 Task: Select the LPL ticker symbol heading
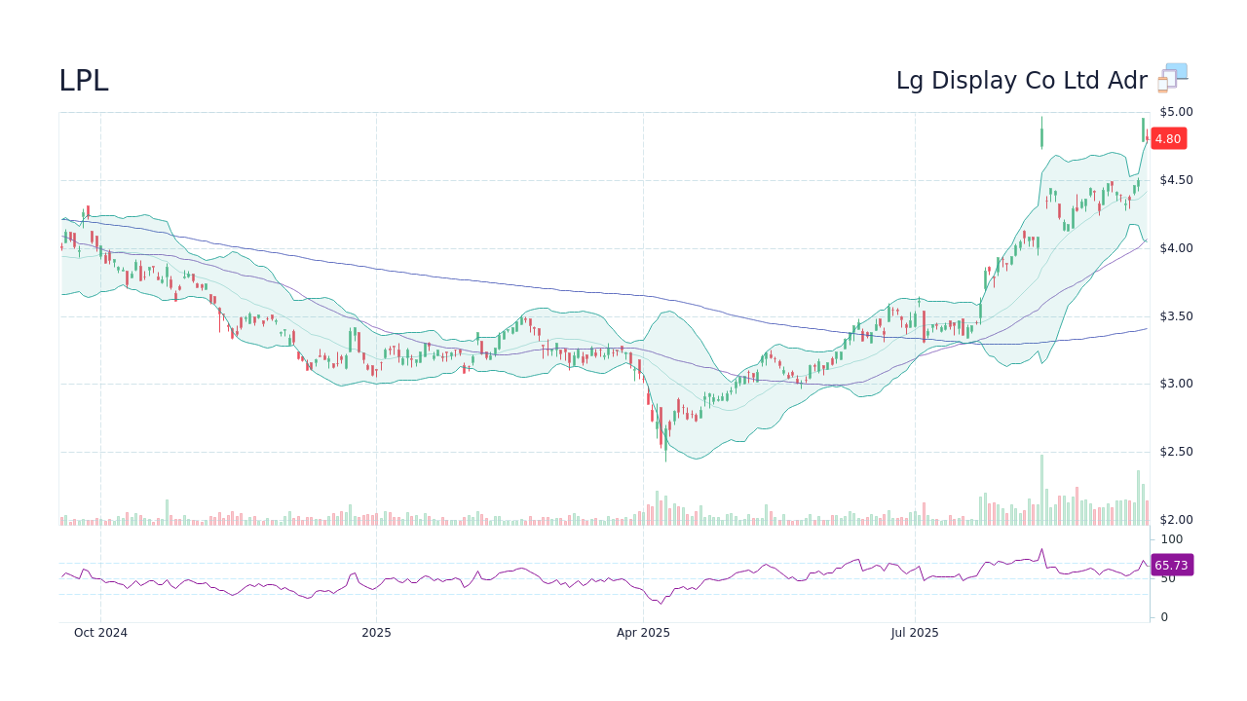[84, 81]
